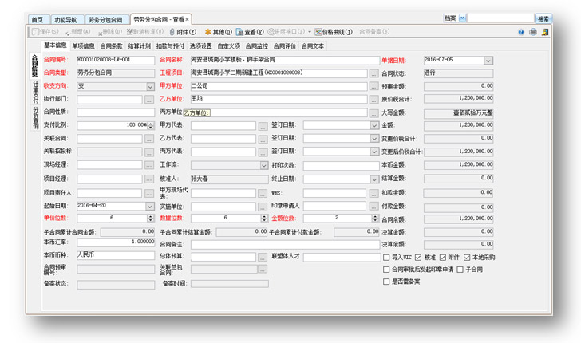This screenshot has width=581, height=343.
Task: Browse for 实施单位 with ellipsis button
Action: pos(263,207)
